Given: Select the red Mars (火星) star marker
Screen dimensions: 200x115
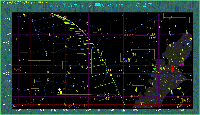Looking at the screenshot, I should pos(172,66).
